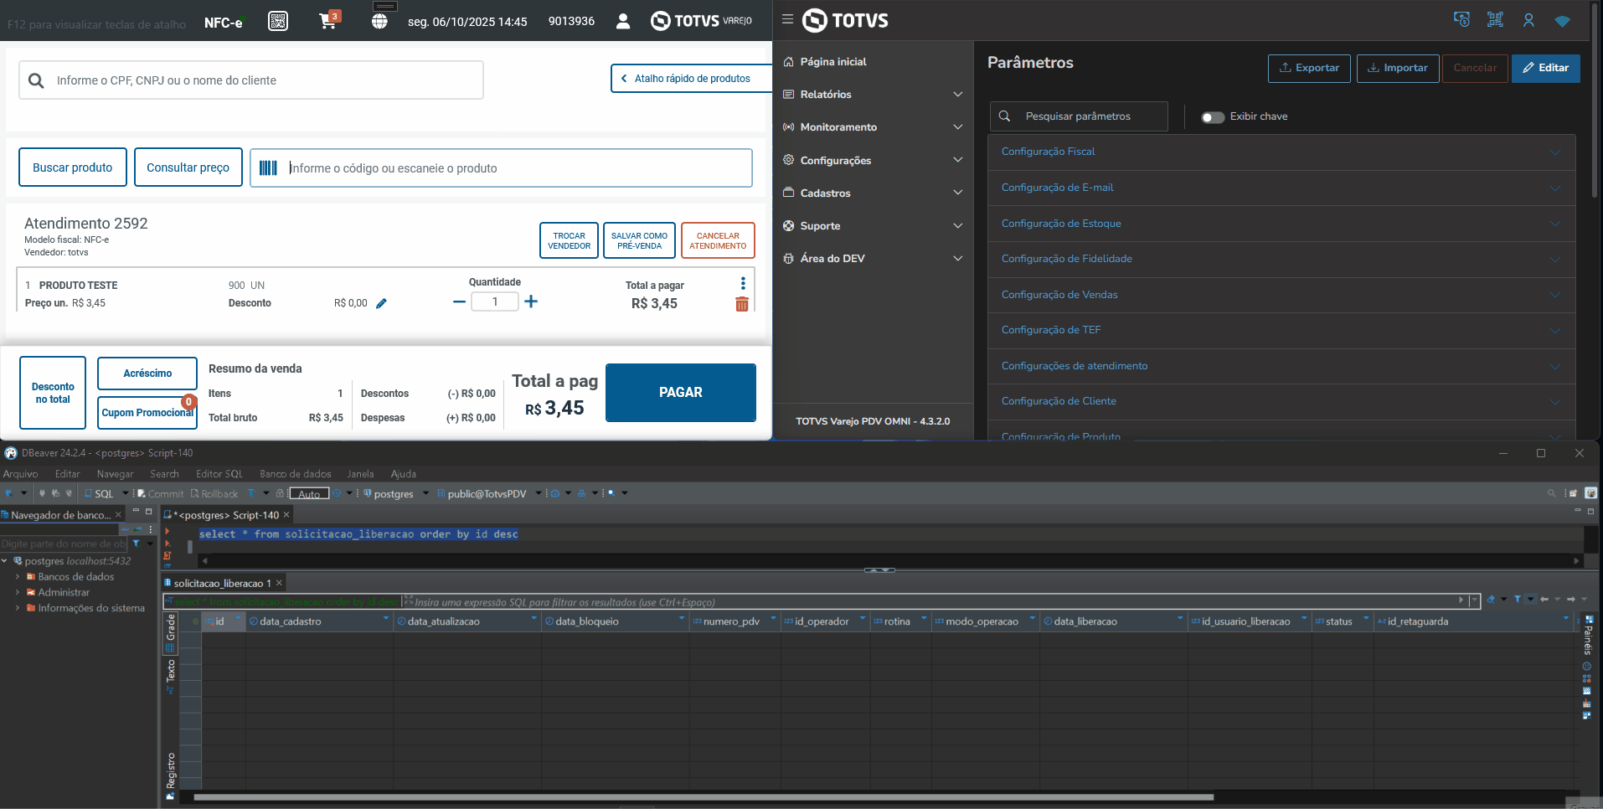Switch results view to Texto
Image resolution: width=1603 pixels, height=809 pixels.
coord(171,677)
